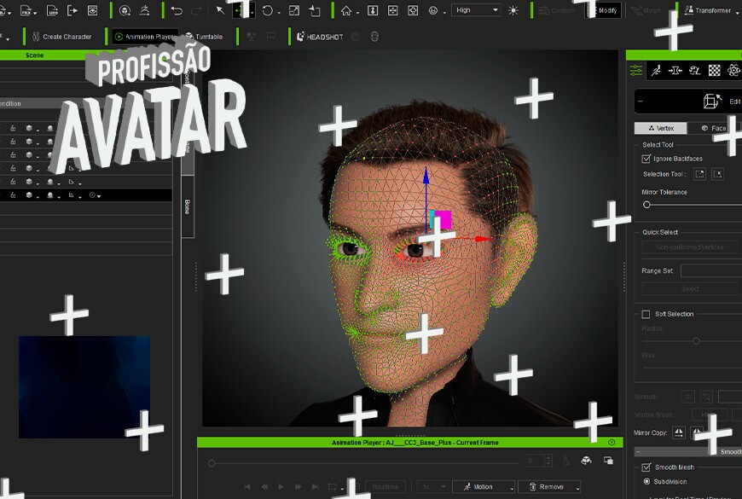The image size is (742, 499).
Task: Select the arrow Select tool
Action: (220, 10)
